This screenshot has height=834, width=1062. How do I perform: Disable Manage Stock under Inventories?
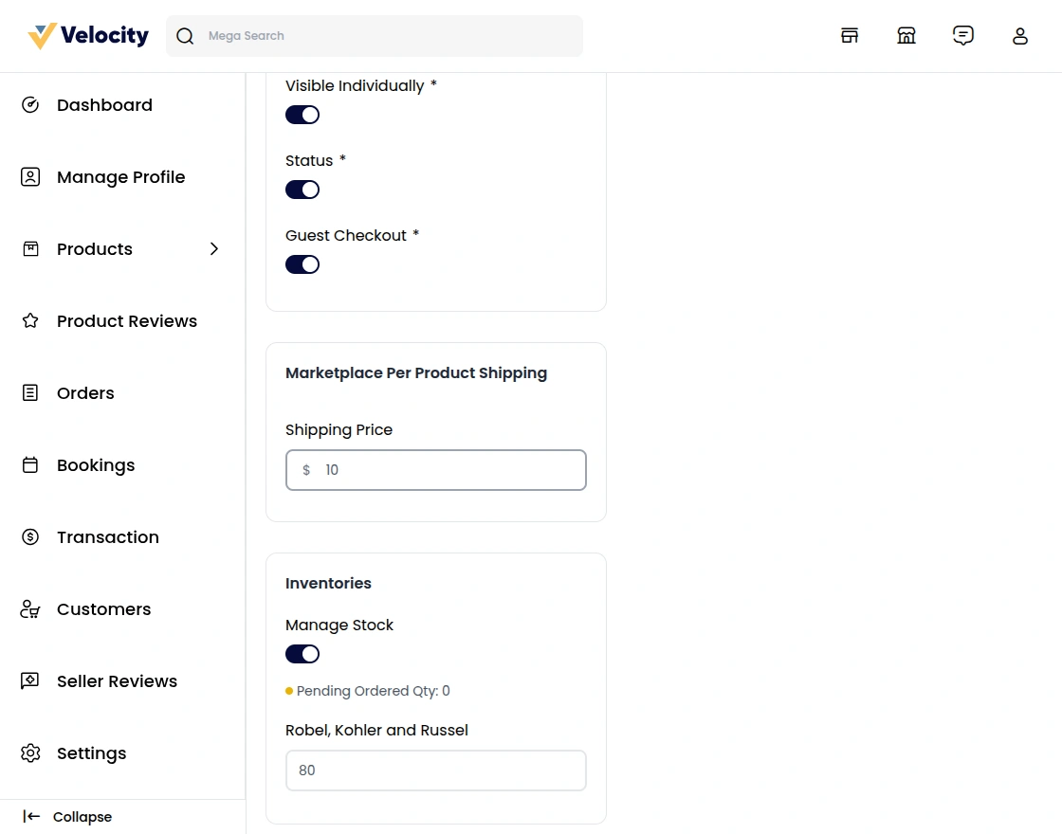(x=302, y=653)
